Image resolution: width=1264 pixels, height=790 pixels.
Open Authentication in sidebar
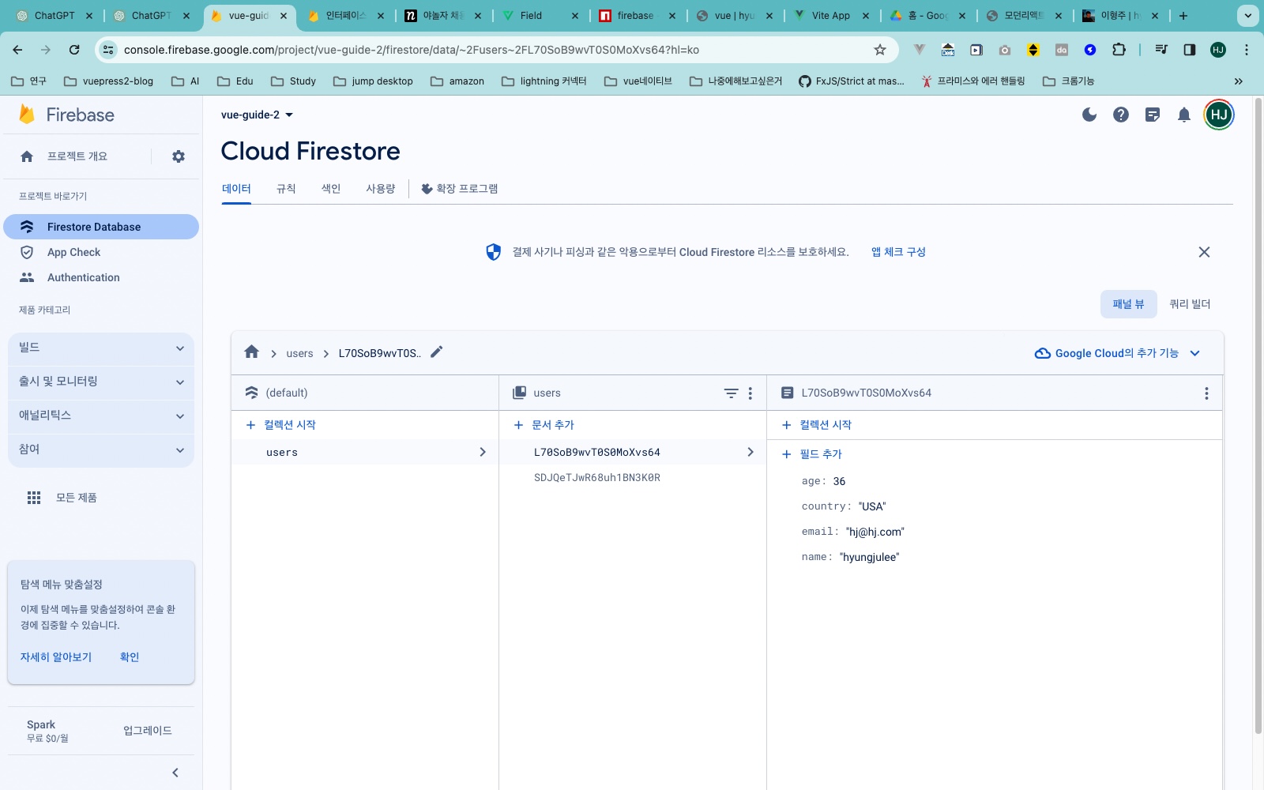click(83, 277)
